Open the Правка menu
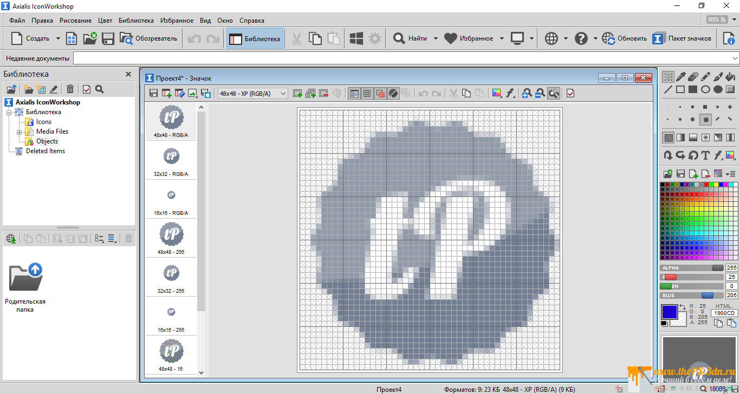The width and height of the screenshot is (740, 394). point(42,21)
